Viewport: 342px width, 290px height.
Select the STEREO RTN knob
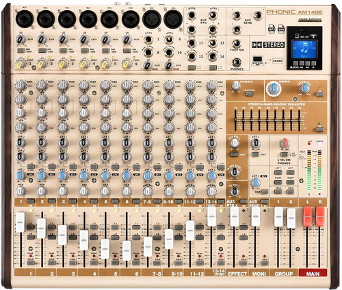(235, 85)
